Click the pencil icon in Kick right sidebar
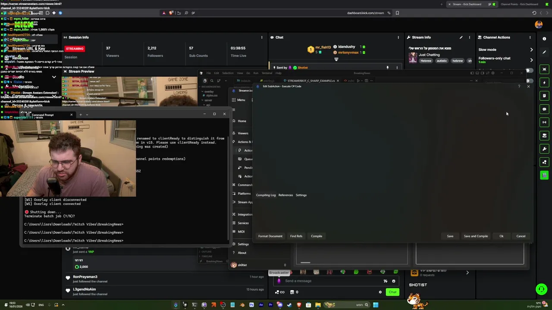Screen dimensions: 552x310 click(544, 52)
